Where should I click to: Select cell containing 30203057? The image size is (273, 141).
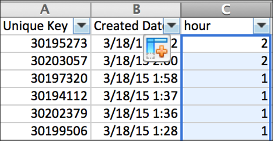tap(45, 61)
